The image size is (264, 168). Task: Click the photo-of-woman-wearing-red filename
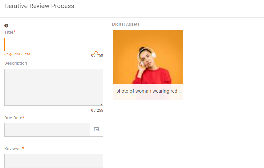click(148, 91)
